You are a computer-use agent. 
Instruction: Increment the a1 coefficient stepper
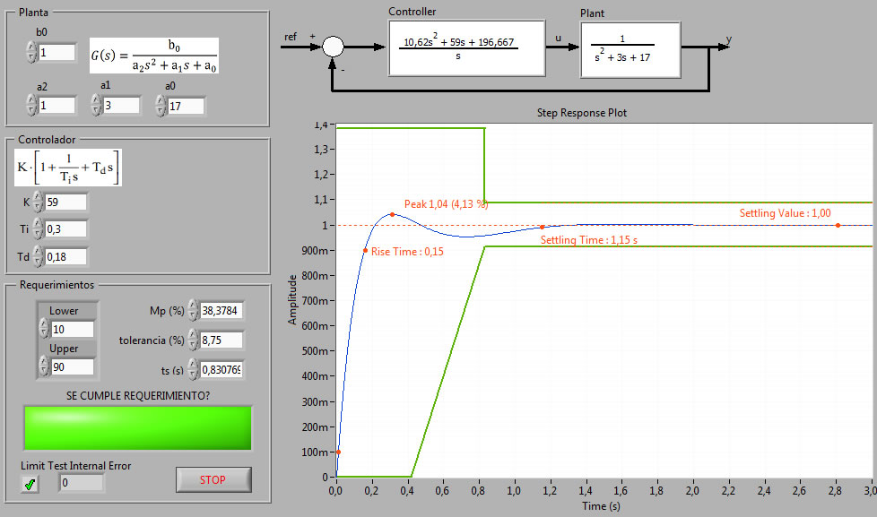pos(95,99)
